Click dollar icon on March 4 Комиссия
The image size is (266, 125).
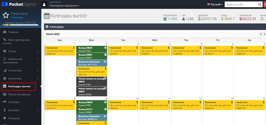169,47
